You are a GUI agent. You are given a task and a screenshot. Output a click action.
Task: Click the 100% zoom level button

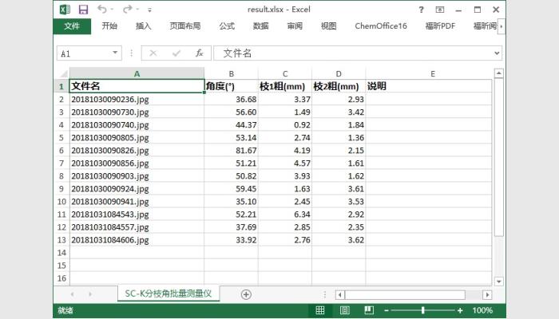[x=483, y=310]
